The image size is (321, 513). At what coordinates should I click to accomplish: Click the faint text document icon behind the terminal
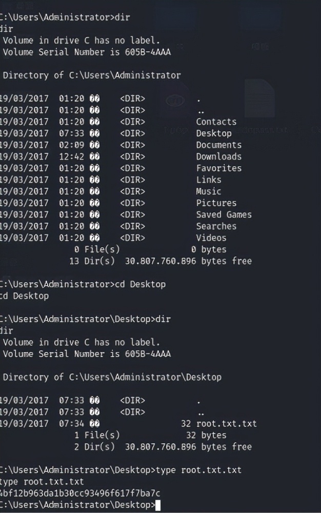259,99
